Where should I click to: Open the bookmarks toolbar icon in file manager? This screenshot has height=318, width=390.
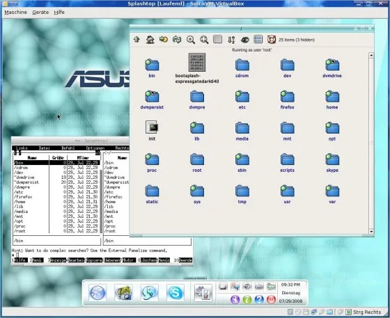click(164, 39)
